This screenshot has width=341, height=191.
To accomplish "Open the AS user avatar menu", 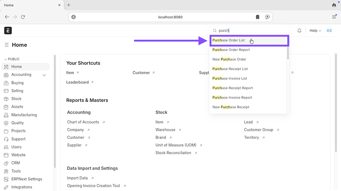I will 329,31.
